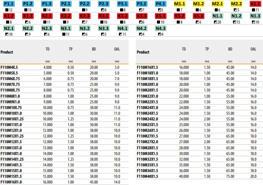Select the red K5.3 material badge
This screenshot has width=263, height=185.
tap(198, 16)
